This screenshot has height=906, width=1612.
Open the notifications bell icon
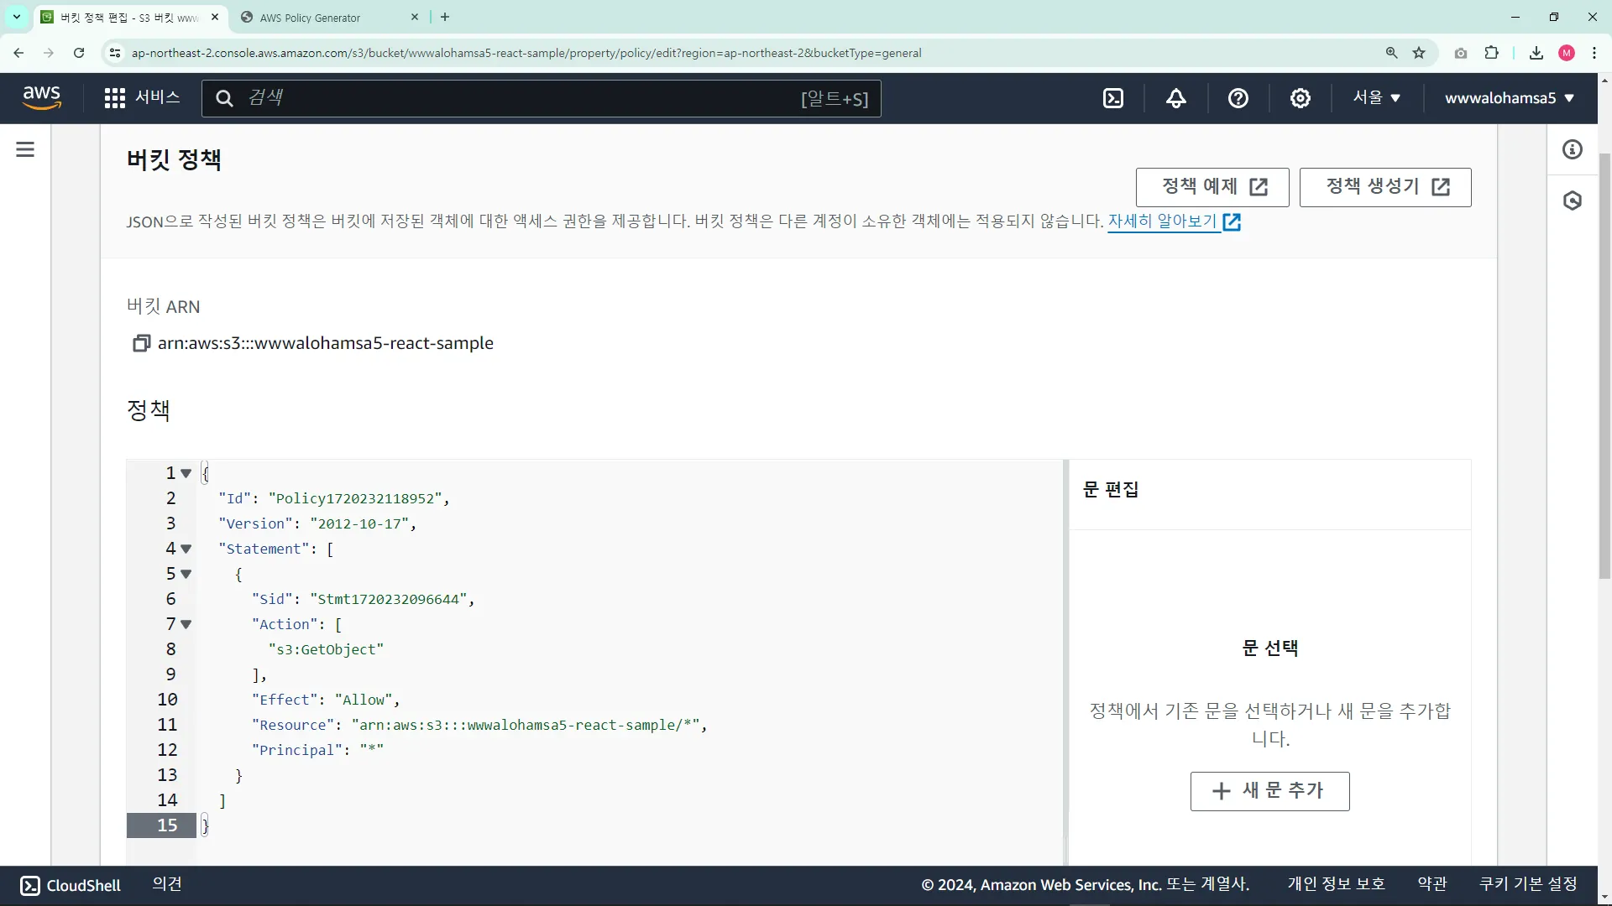pyautogui.click(x=1175, y=98)
